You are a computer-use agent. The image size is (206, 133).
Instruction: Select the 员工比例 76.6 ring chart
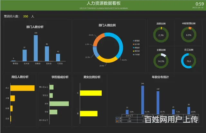tap(189, 61)
